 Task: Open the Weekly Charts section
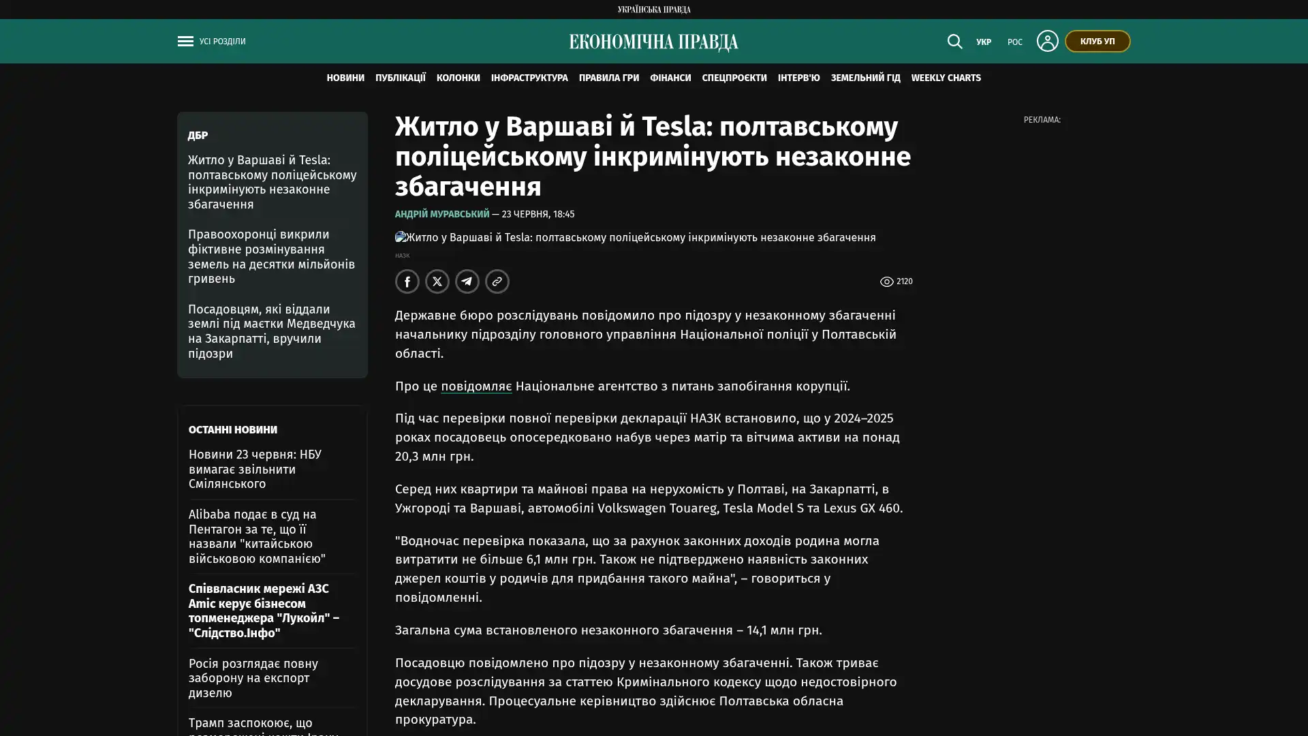tap(946, 78)
